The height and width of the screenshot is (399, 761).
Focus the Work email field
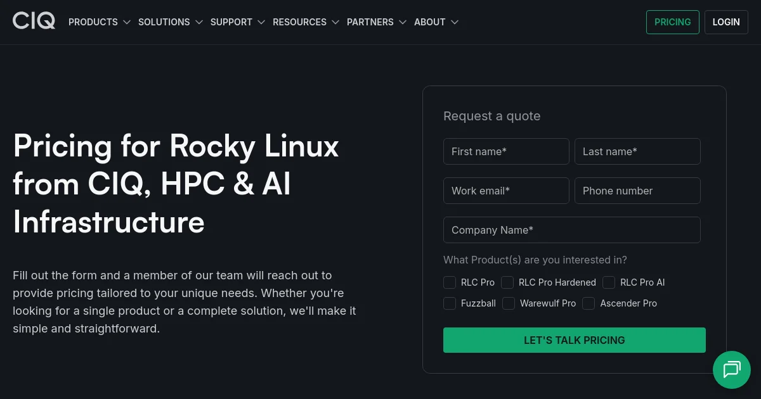(506, 191)
